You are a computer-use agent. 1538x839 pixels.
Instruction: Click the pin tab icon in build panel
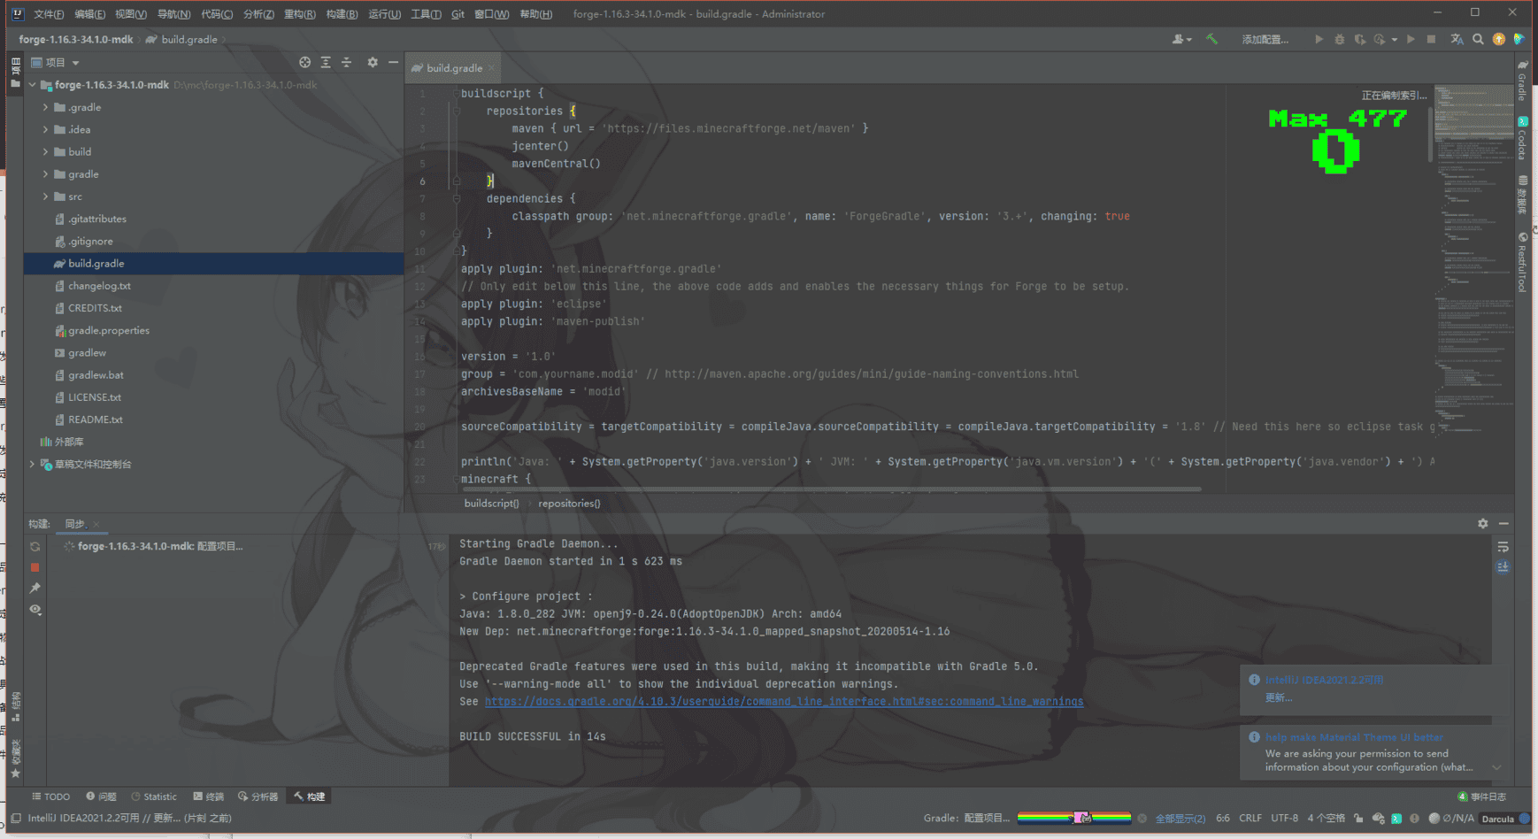point(35,588)
